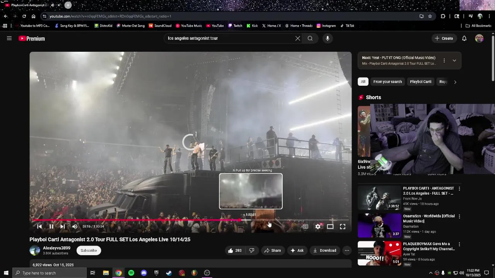The width and height of the screenshot is (495, 278).
Task: Run search with magnifier button
Action: click(310, 38)
